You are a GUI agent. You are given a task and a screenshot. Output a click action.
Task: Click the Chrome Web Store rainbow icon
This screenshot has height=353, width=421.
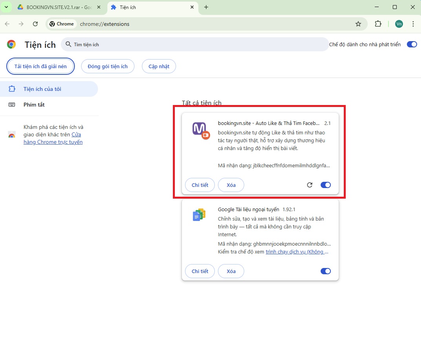(x=11, y=134)
